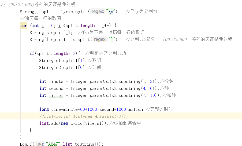This screenshot has width=242, height=146.
Task: Click 'String[] split' declaration at top
Action: pyautogui.click(x=36, y=12)
